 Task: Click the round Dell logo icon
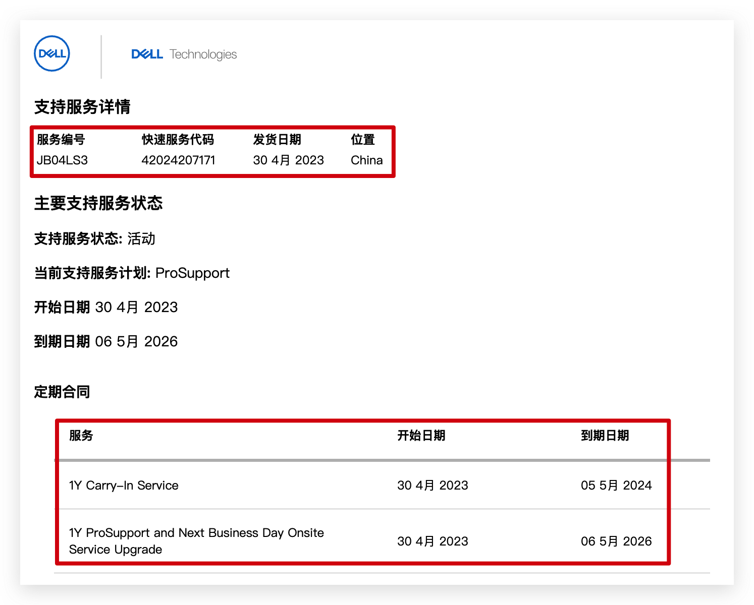[x=52, y=53]
